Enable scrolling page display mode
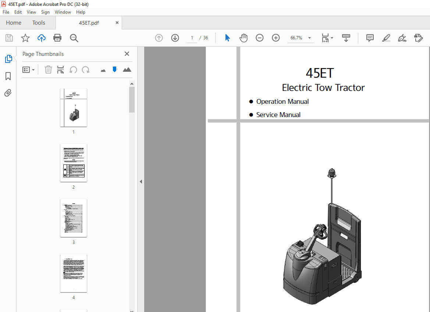Image resolution: width=430 pixels, height=312 pixels. coord(346,38)
